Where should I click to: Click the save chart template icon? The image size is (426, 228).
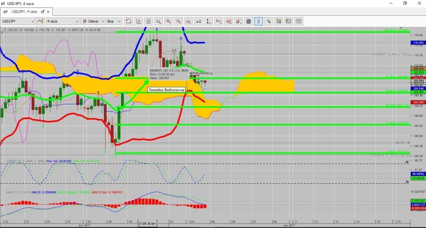pyautogui.click(x=289, y=21)
